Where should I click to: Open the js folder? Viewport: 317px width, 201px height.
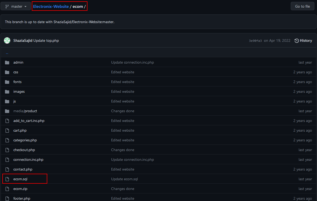click(x=15, y=101)
